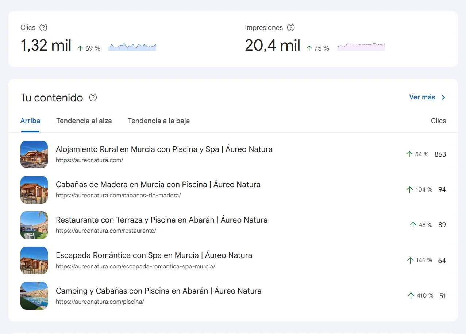The height and width of the screenshot is (334, 466).
Task: Switch to Tendencia a la baja tab
Action: [x=159, y=121]
